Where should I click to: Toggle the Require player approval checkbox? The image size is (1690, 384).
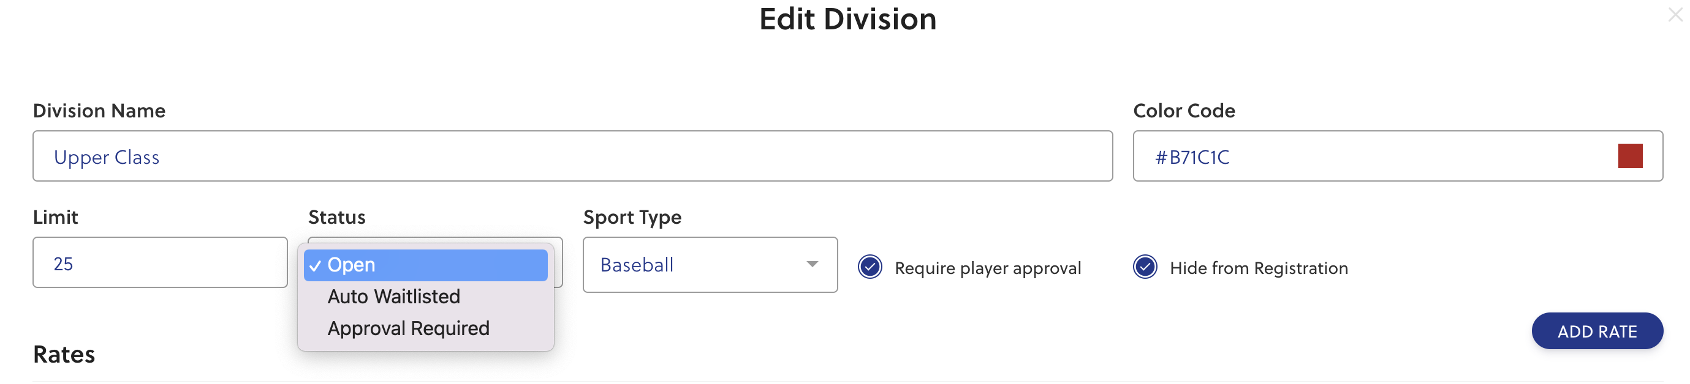pyautogui.click(x=870, y=267)
